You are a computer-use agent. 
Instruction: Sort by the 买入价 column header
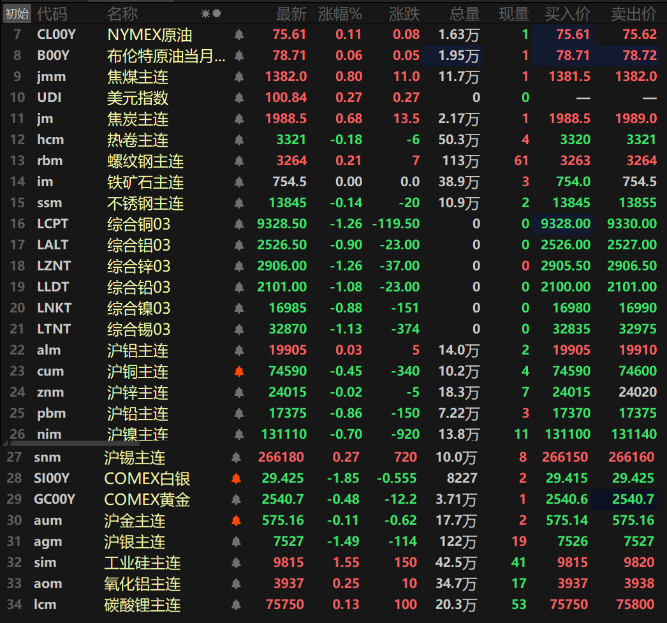568,14
